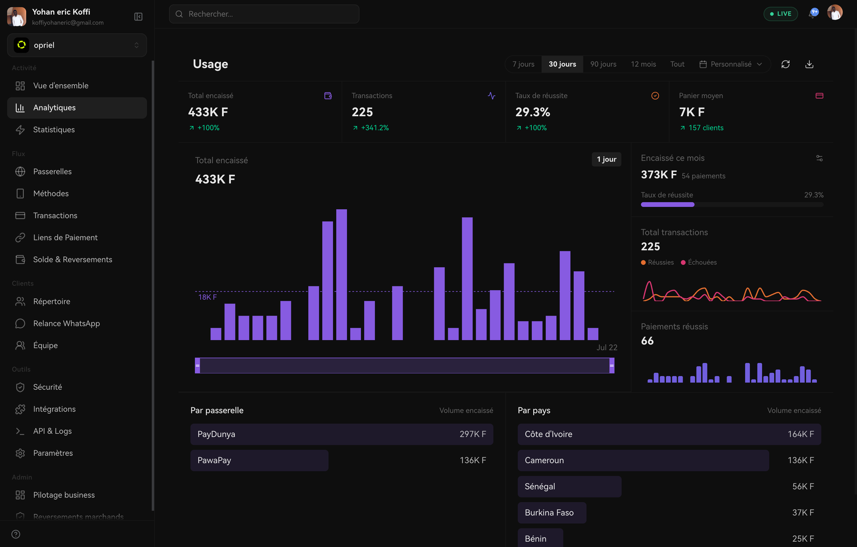Open Analytiques in the sidebar
The image size is (857, 547).
pos(77,108)
